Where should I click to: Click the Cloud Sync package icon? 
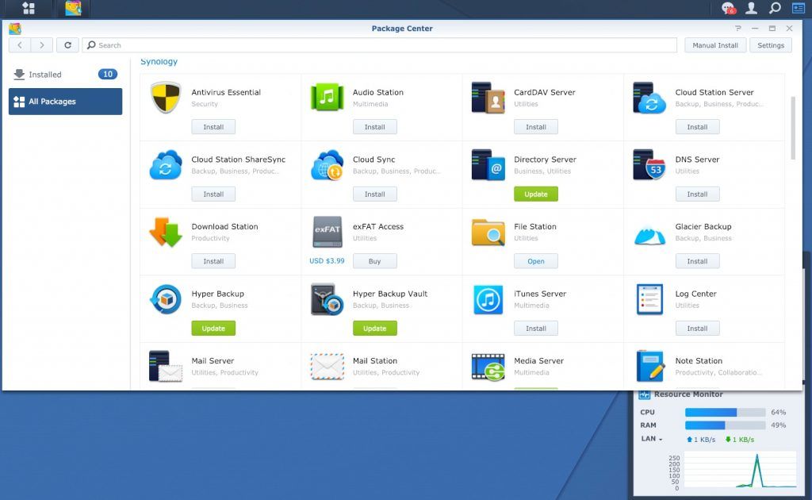(327, 165)
